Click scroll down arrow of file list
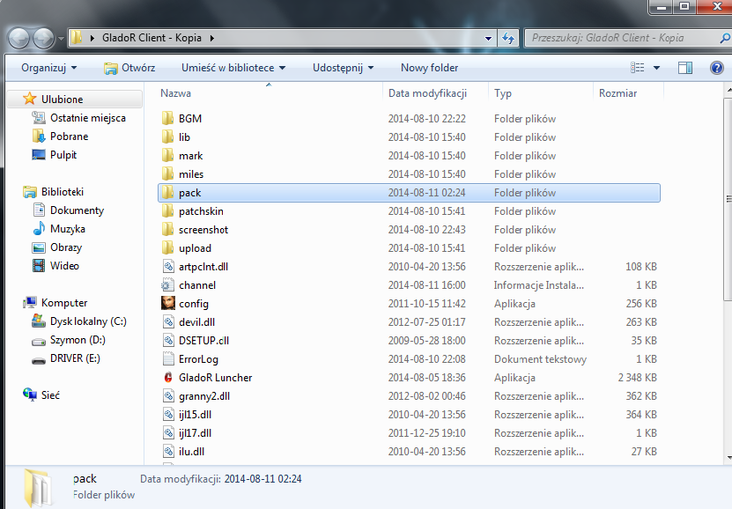This screenshot has width=732, height=509. tap(728, 458)
